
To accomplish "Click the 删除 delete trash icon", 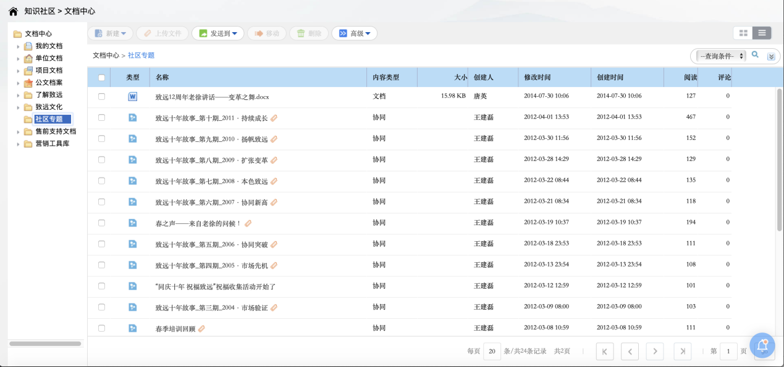I will 300,33.
